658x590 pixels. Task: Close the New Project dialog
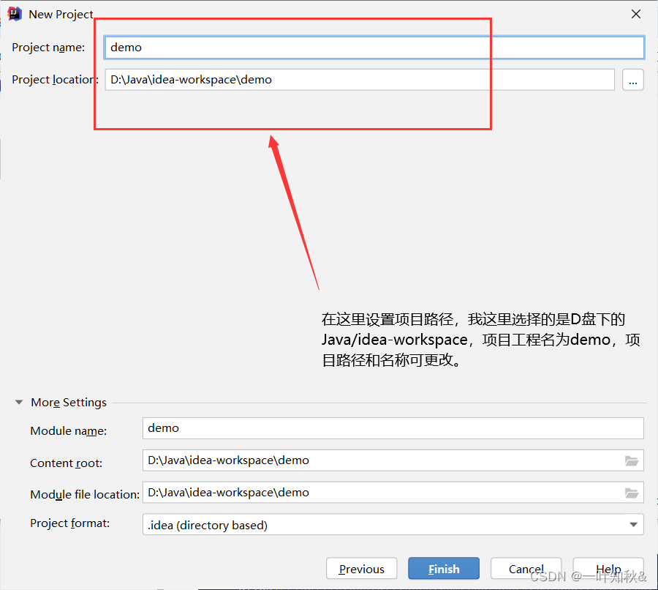(x=636, y=14)
